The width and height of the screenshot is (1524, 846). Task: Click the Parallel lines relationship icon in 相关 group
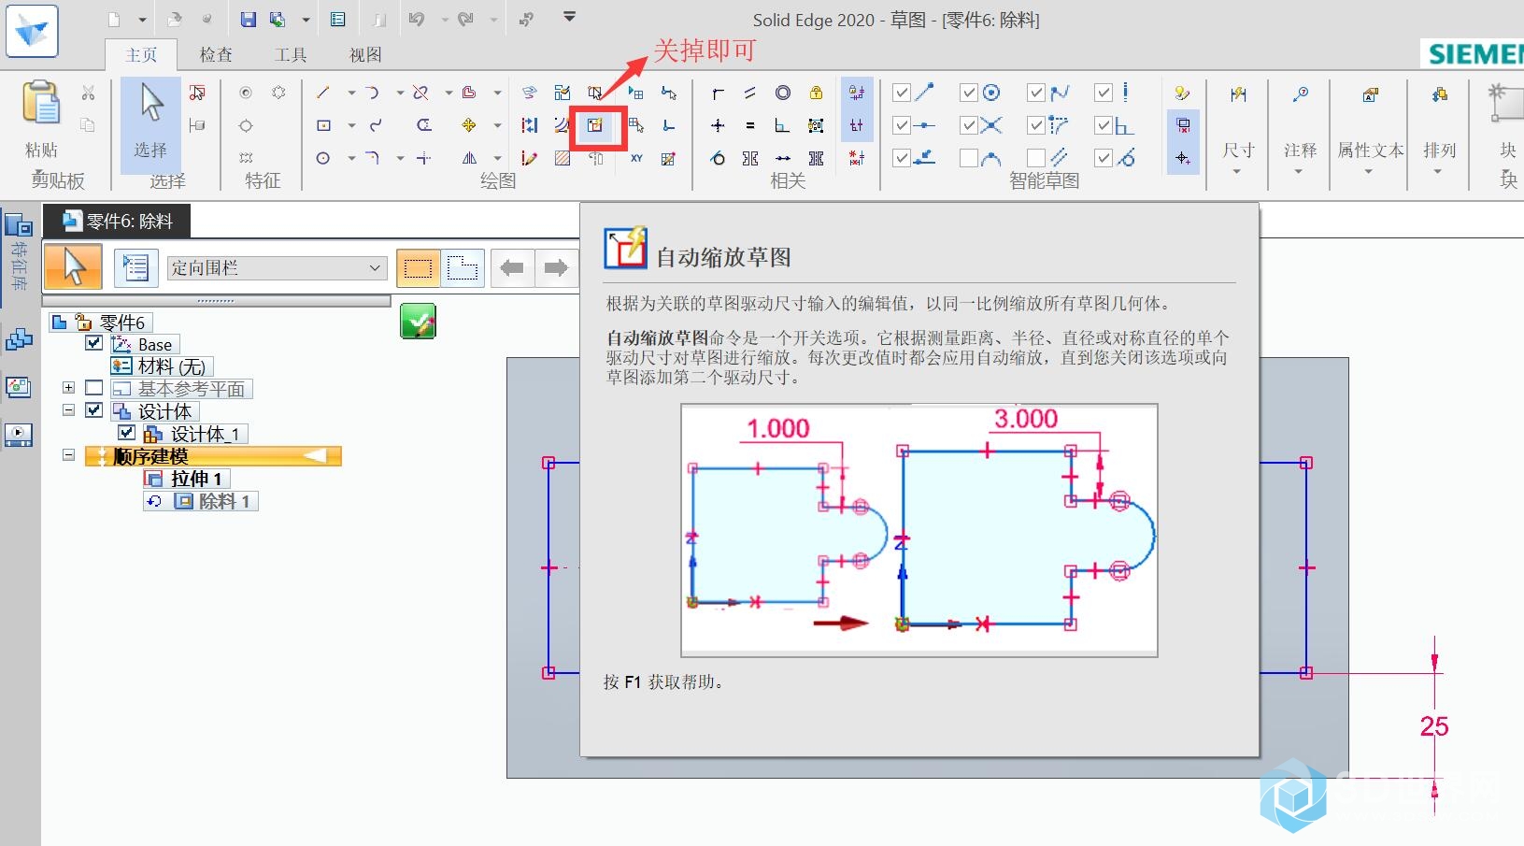750,93
